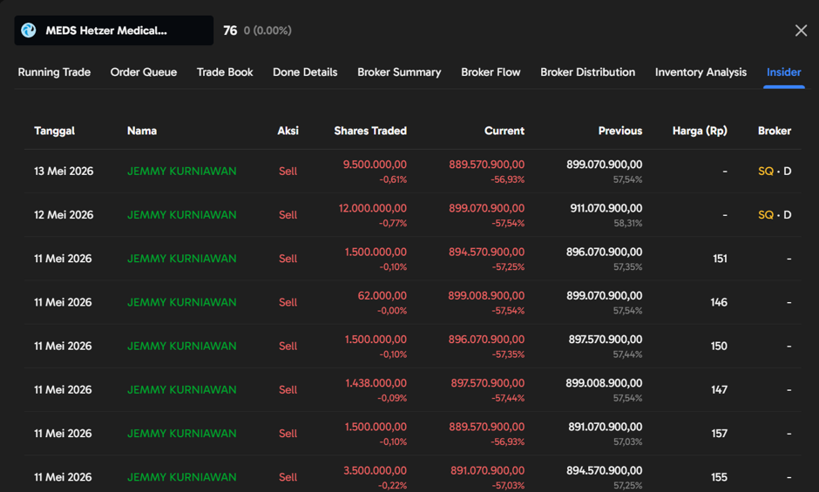Click the Nama column header
The width and height of the screenshot is (819, 492).
[x=141, y=131]
